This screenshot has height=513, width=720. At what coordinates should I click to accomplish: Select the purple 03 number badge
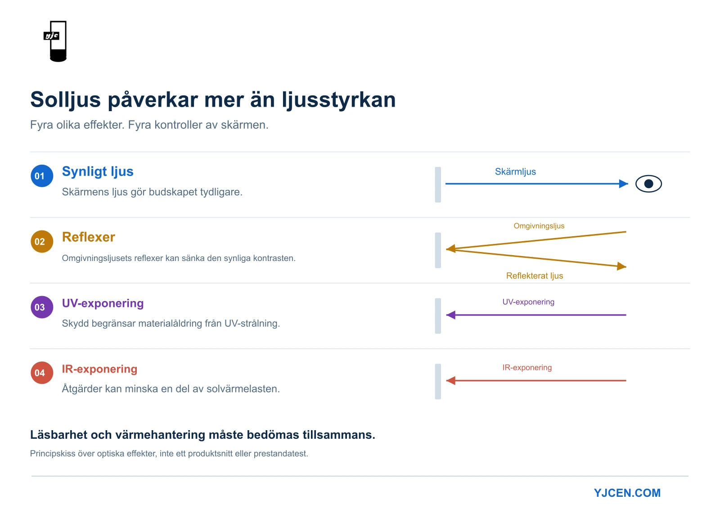tap(42, 307)
